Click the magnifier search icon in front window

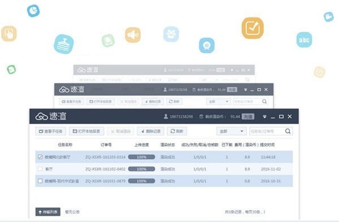[288, 131]
